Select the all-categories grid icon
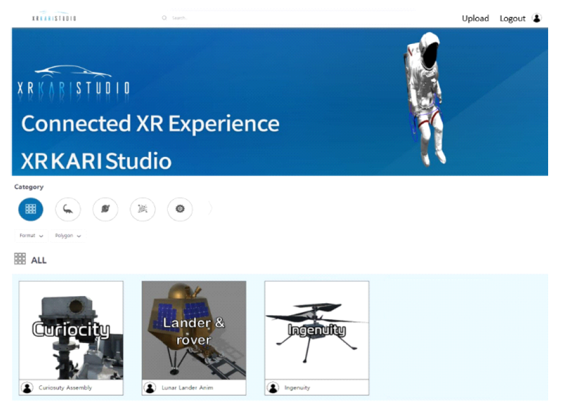 click(30, 209)
